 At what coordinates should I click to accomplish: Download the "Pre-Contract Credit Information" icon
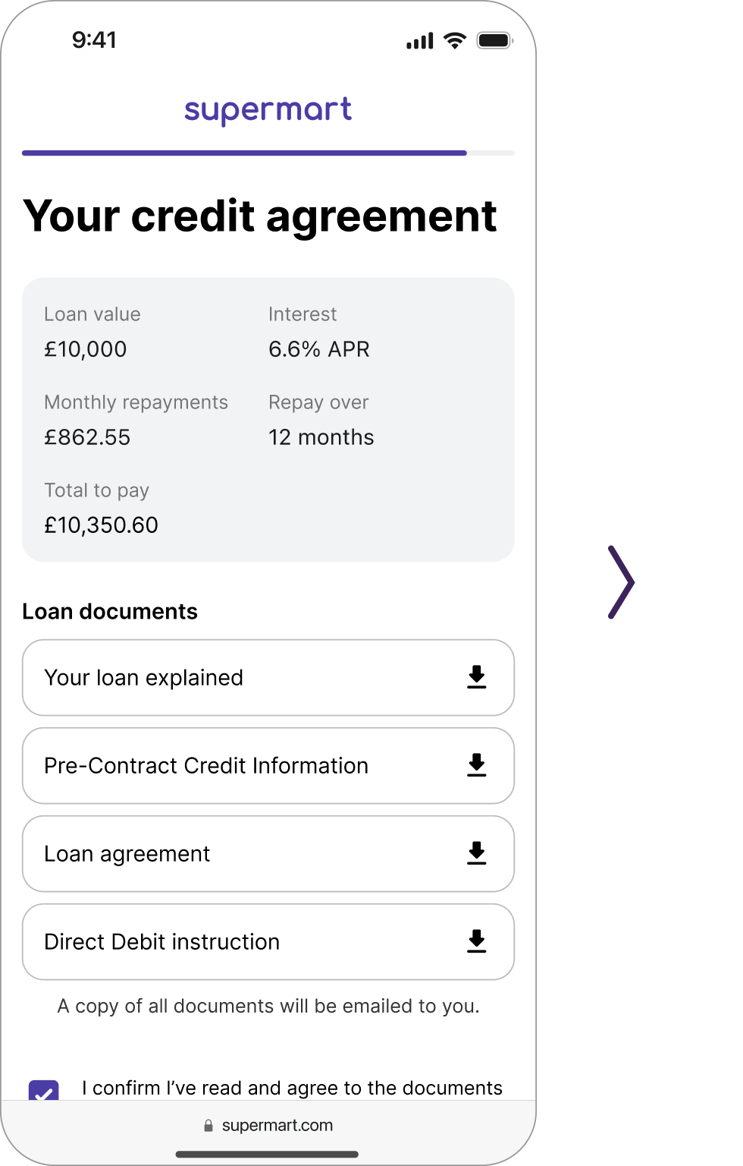tap(477, 766)
